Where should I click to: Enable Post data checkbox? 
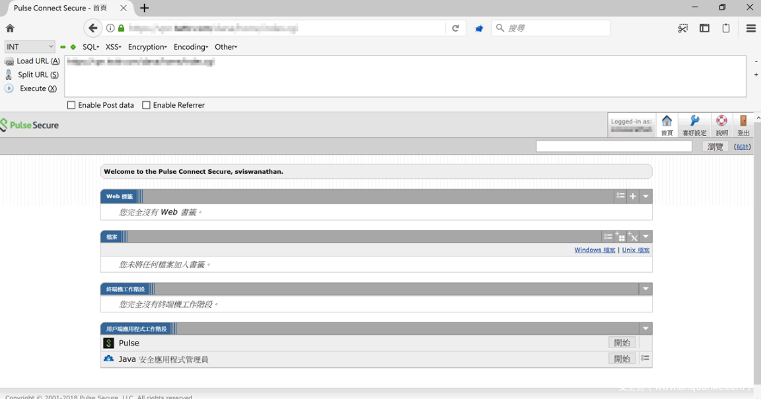click(71, 105)
